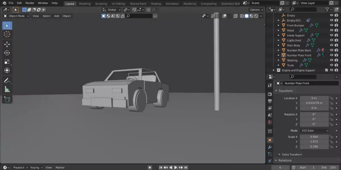
Task: Open the Scene properties tab
Action: [x=270, y=115]
